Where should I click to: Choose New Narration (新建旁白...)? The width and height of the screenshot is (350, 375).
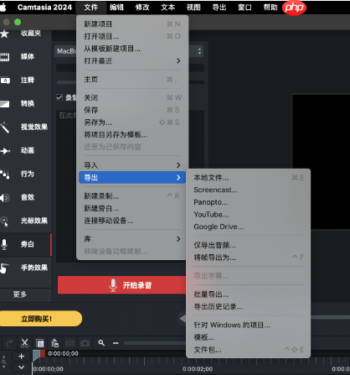pos(132,208)
